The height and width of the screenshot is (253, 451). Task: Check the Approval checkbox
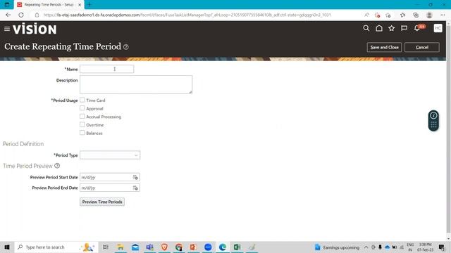coord(82,108)
